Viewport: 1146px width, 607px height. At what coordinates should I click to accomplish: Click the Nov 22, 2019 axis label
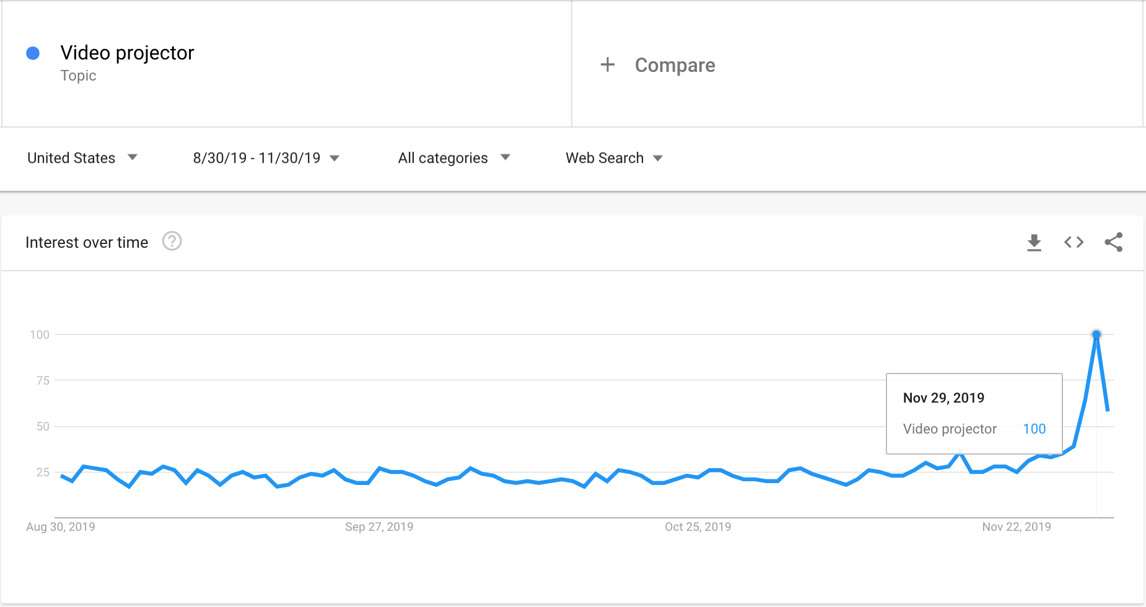coord(1017,526)
